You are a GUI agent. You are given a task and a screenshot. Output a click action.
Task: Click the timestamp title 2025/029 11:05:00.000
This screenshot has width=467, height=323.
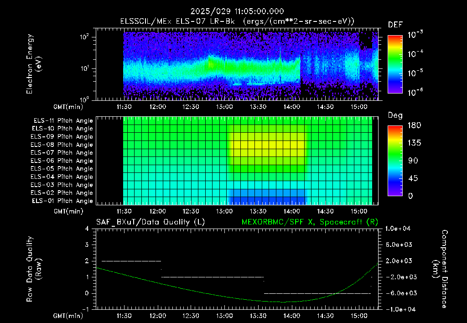[237, 11]
